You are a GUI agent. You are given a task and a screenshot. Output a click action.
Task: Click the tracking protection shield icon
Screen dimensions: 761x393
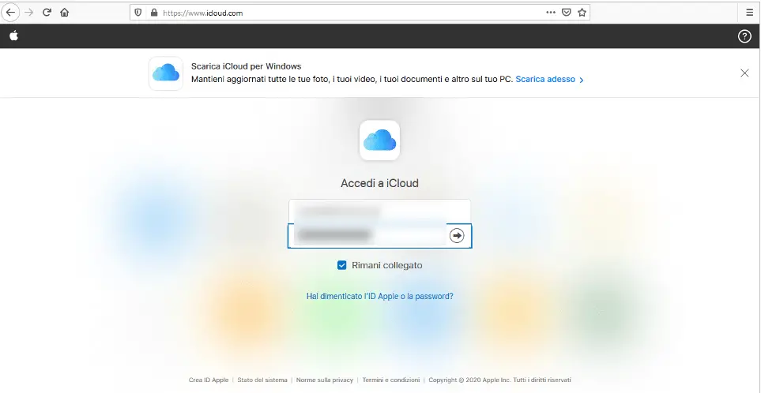[x=138, y=13]
